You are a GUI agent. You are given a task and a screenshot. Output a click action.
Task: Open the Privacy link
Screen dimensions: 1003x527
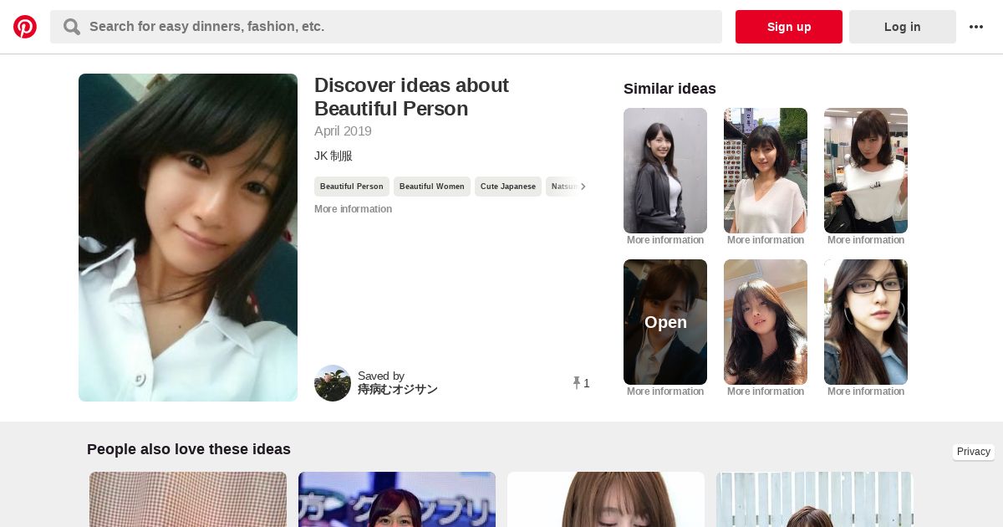pyautogui.click(x=974, y=452)
